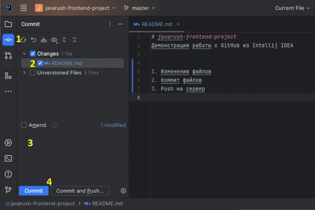Enable the Amend checkbox
The height and width of the screenshot is (210, 315).
pyautogui.click(x=23, y=125)
